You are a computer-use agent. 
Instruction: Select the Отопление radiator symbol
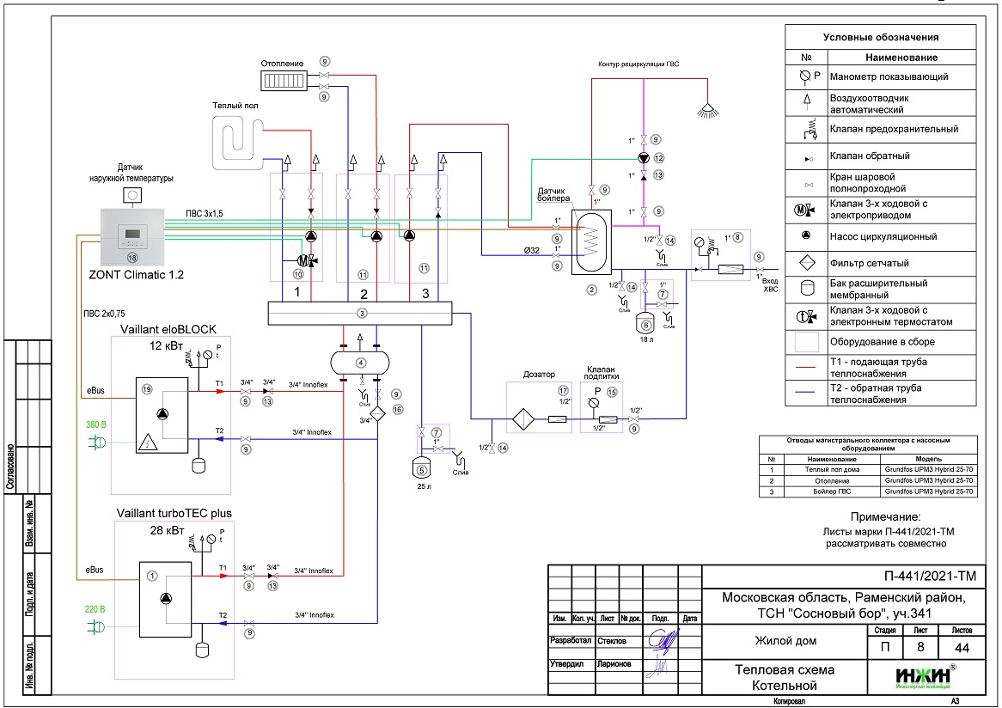(x=284, y=81)
